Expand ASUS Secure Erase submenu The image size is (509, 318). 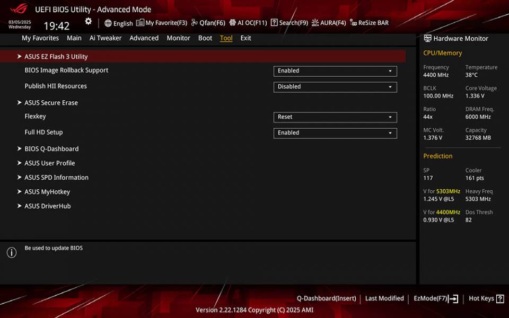[51, 102]
